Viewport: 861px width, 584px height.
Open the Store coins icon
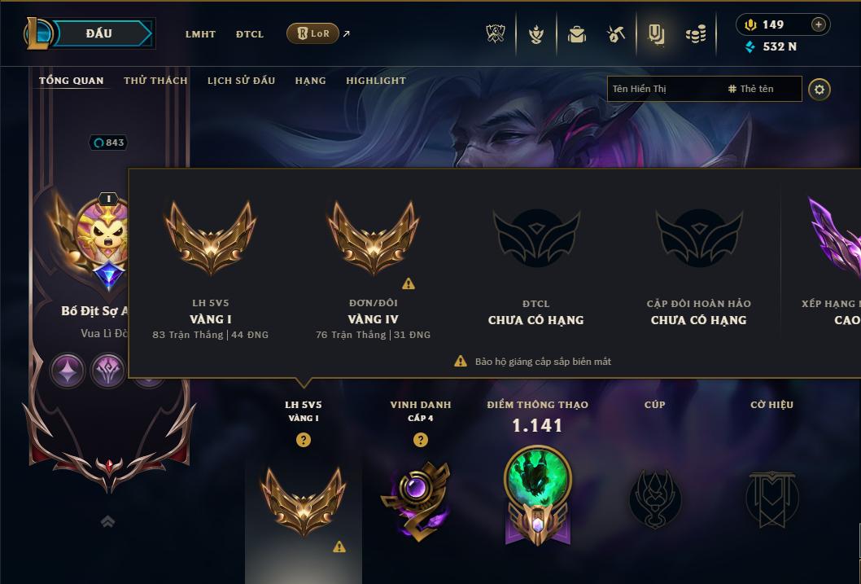tap(696, 34)
